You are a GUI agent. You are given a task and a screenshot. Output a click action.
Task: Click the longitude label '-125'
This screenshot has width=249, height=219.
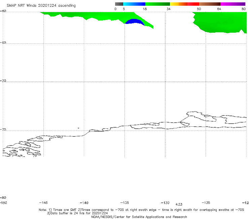(206, 203)
